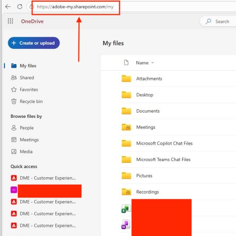Go to Shared in sidebar
236x236 pixels.
tap(27, 77)
